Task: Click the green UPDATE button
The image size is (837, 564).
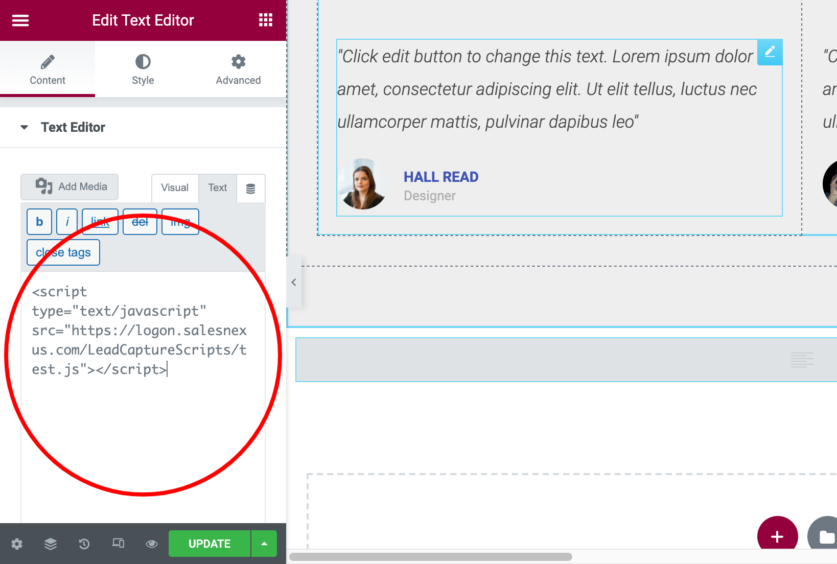Action: tap(210, 544)
